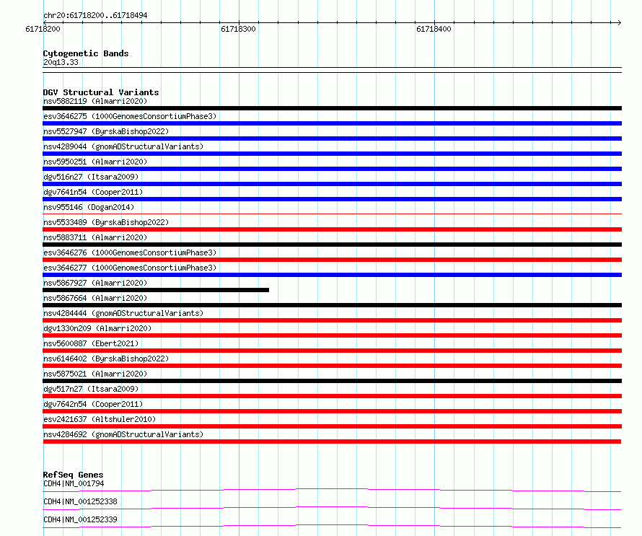The height and width of the screenshot is (536, 642).
Task: Click the red bar under nsv6146402
Action: [x=332, y=366]
